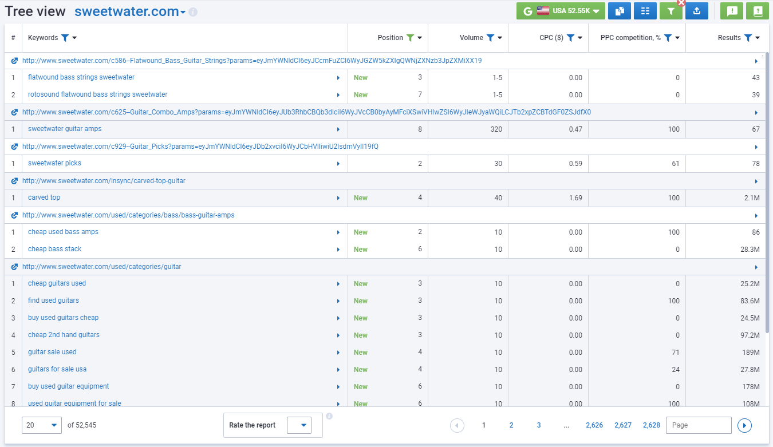Open external link icon for Guitar_Picks URL
773x447 pixels.
(x=14, y=147)
